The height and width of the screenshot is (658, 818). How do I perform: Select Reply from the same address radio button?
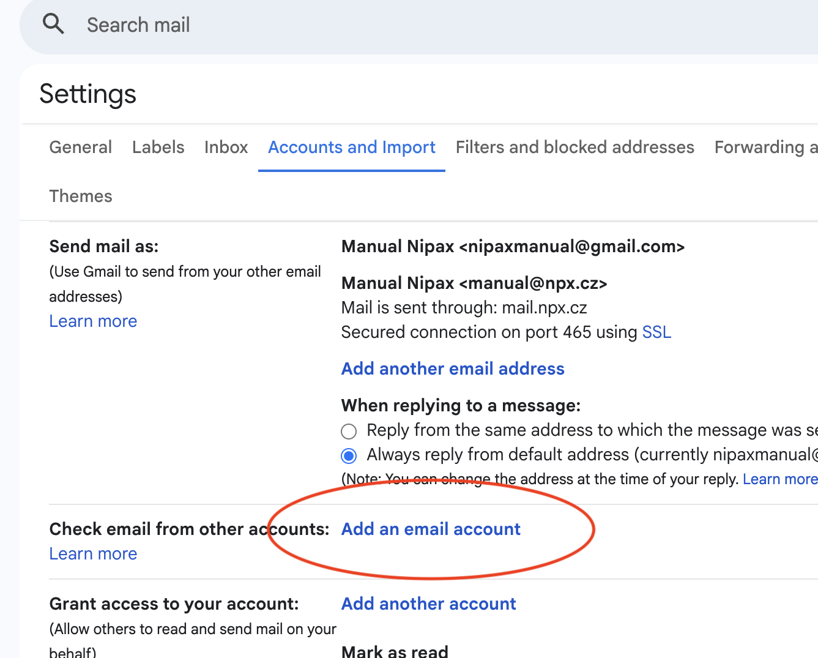349,432
